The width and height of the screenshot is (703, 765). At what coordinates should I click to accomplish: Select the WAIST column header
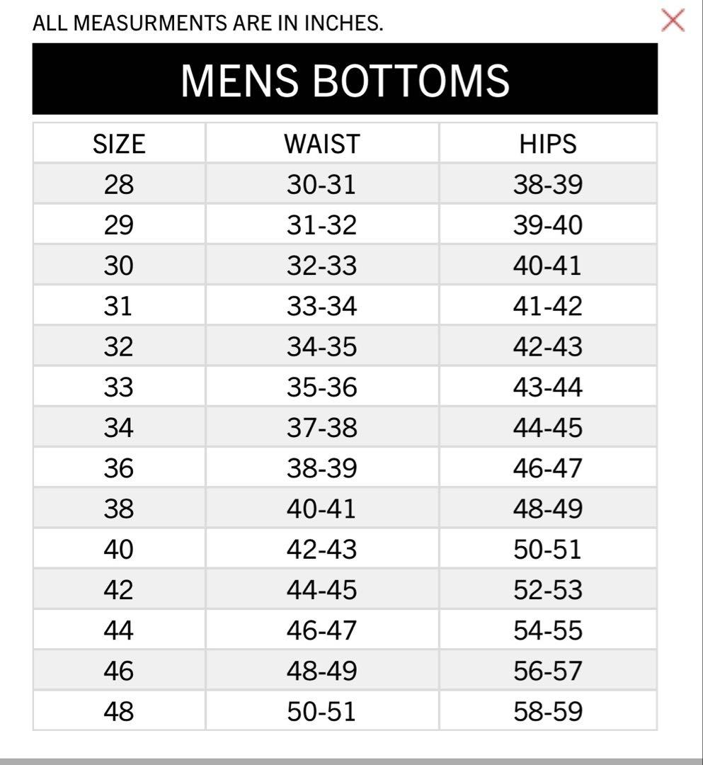click(x=321, y=144)
